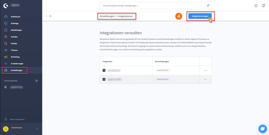
Task: Click the Kataloge icon in sidebar
Action: point(6,23)
